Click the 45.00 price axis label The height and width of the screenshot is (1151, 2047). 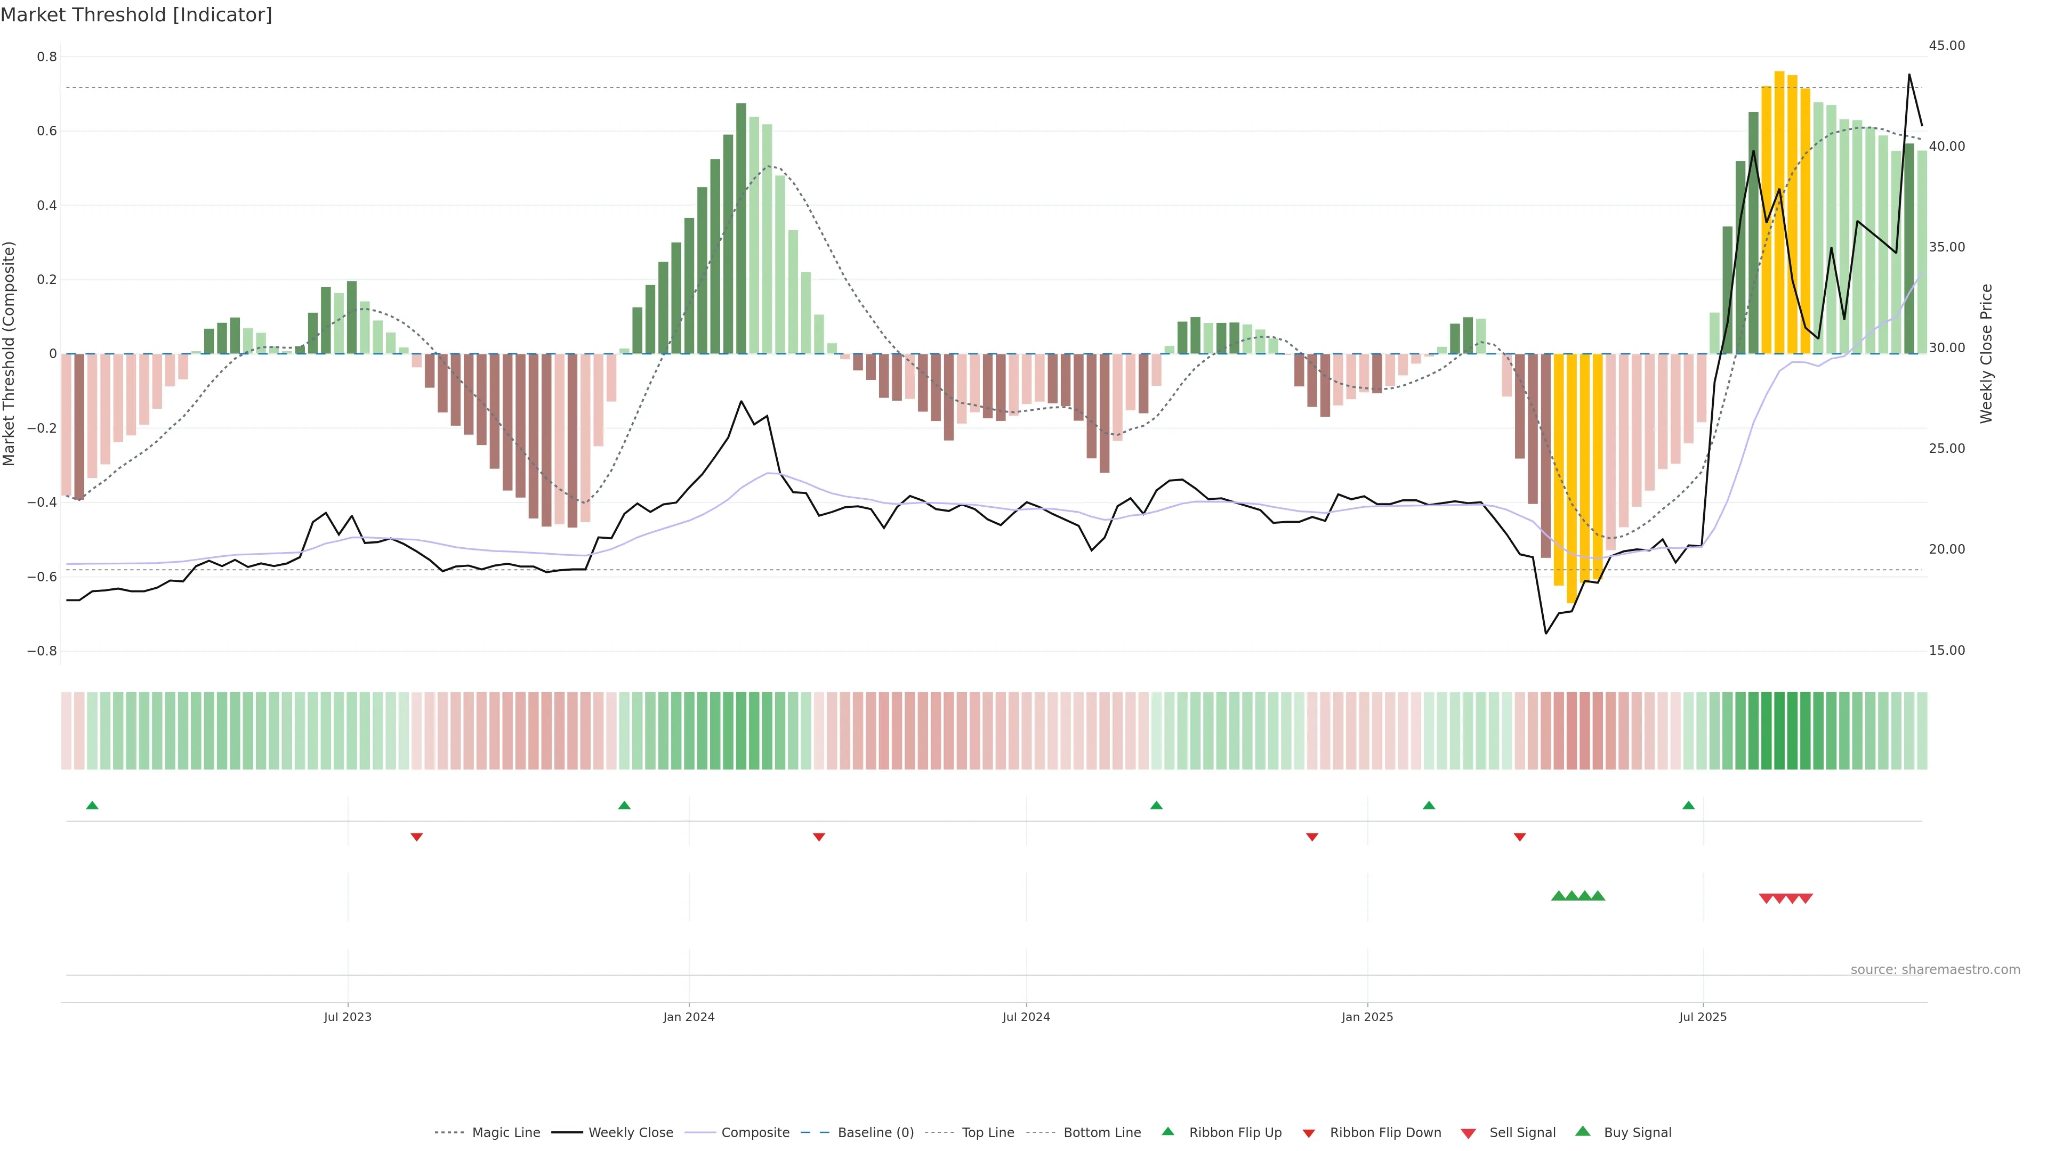point(1946,45)
